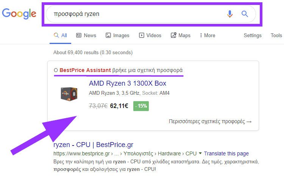This screenshot has height=180, width=284.
Task: Open the Videos tab
Action: coord(150,35)
